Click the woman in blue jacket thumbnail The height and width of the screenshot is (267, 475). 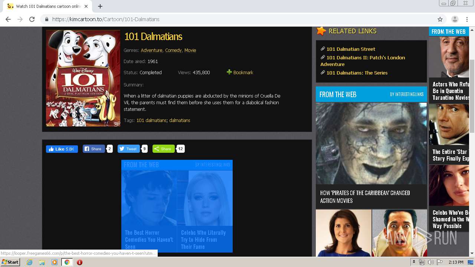[344, 233]
